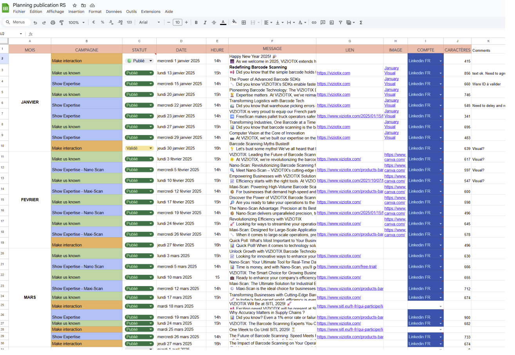Open the text wrapping options
This screenshot has height=355, width=515.
[x=291, y=22]
